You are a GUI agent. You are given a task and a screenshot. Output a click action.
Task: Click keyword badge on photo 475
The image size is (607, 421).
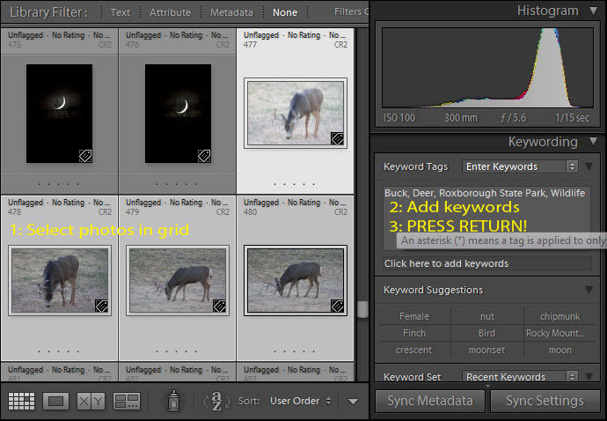tap(85, 156)
